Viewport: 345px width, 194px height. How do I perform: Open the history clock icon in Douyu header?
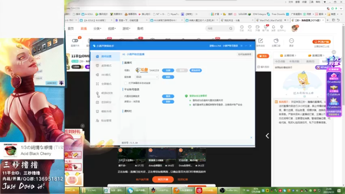coord(241,28)
